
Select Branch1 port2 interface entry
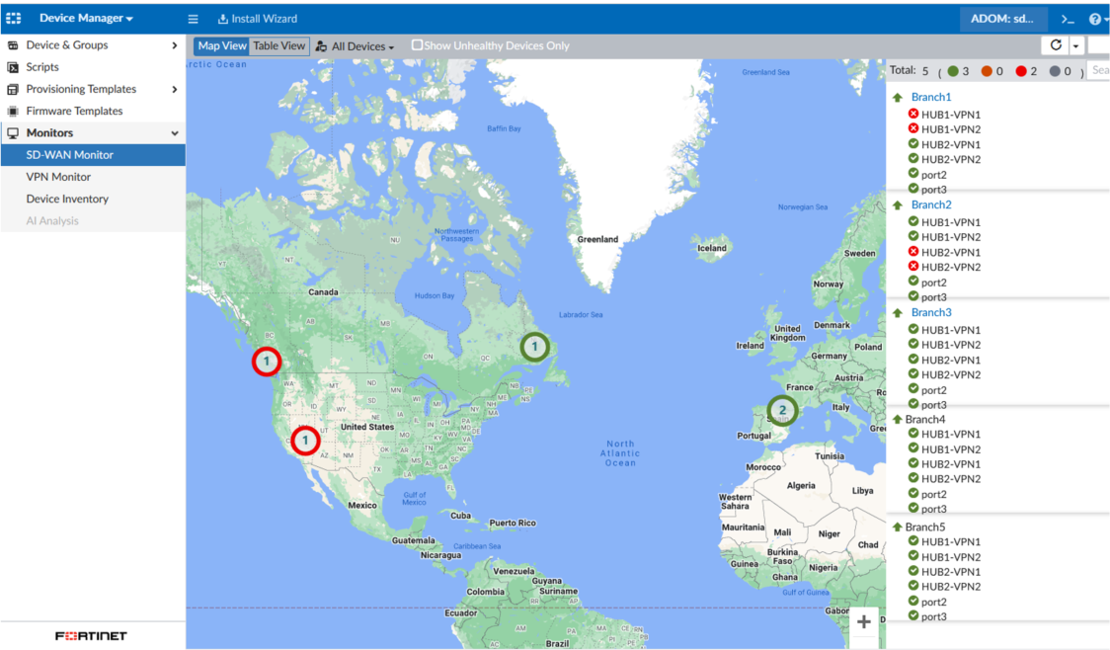[934, 175]
